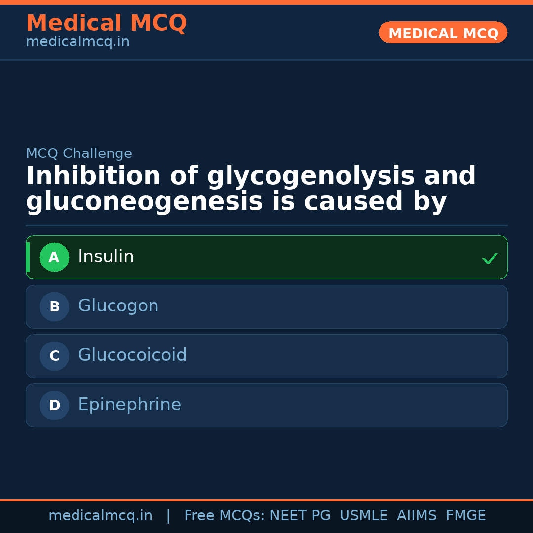533x533 pixels.
Task: Open medicalmcq.in link under the header title
Action: click(x=77, y=42)
